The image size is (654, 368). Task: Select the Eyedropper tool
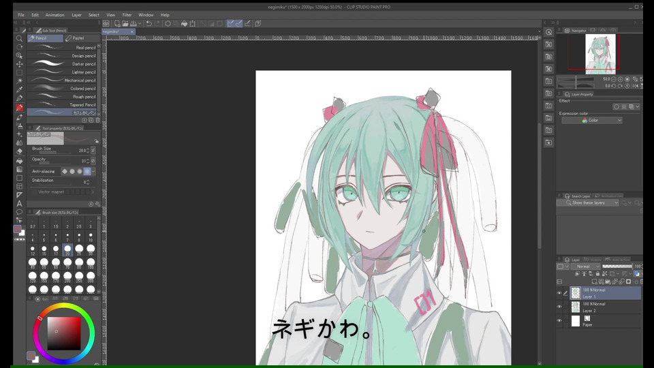[19, 89]
